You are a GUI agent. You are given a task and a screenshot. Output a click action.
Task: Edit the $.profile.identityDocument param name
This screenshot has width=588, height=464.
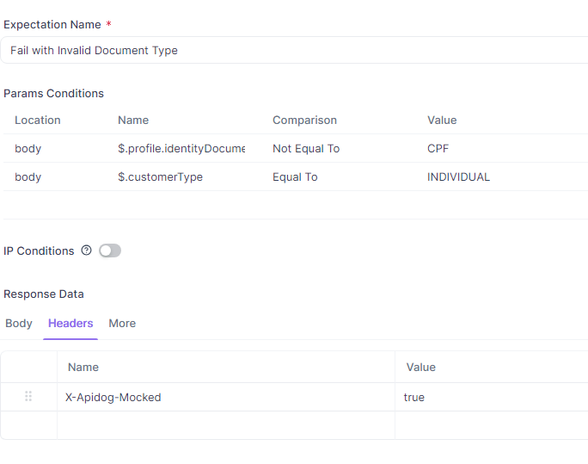[x=181, y=149]
